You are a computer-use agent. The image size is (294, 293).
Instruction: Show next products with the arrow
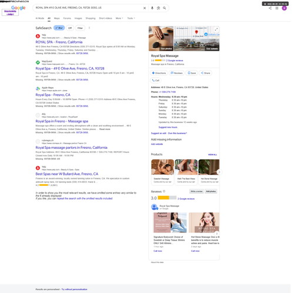tap(219, 172)
